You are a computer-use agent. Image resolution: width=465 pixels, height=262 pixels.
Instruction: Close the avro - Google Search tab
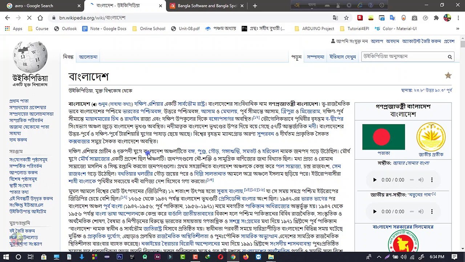point(79,6)
